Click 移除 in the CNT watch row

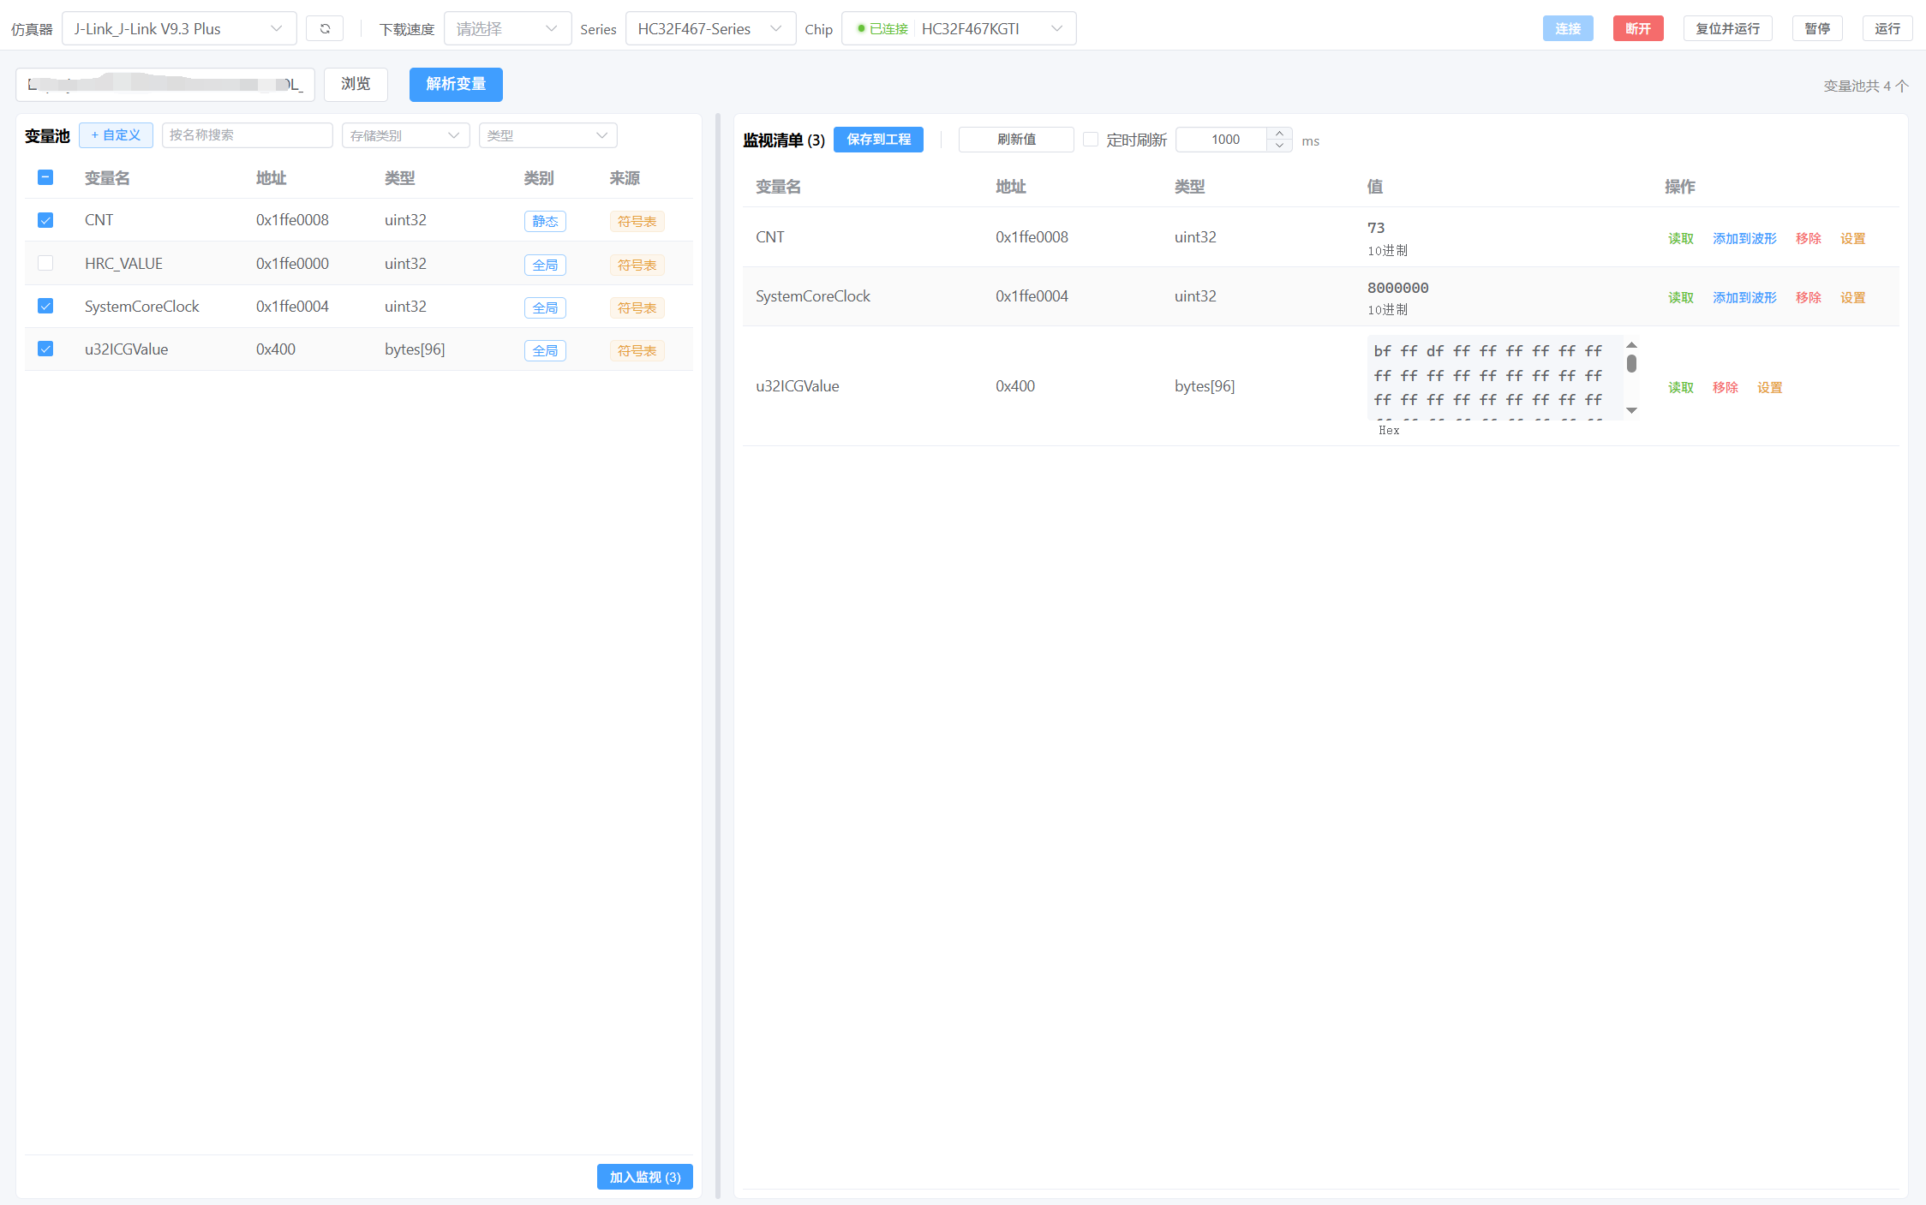[x=1809, y=238]
